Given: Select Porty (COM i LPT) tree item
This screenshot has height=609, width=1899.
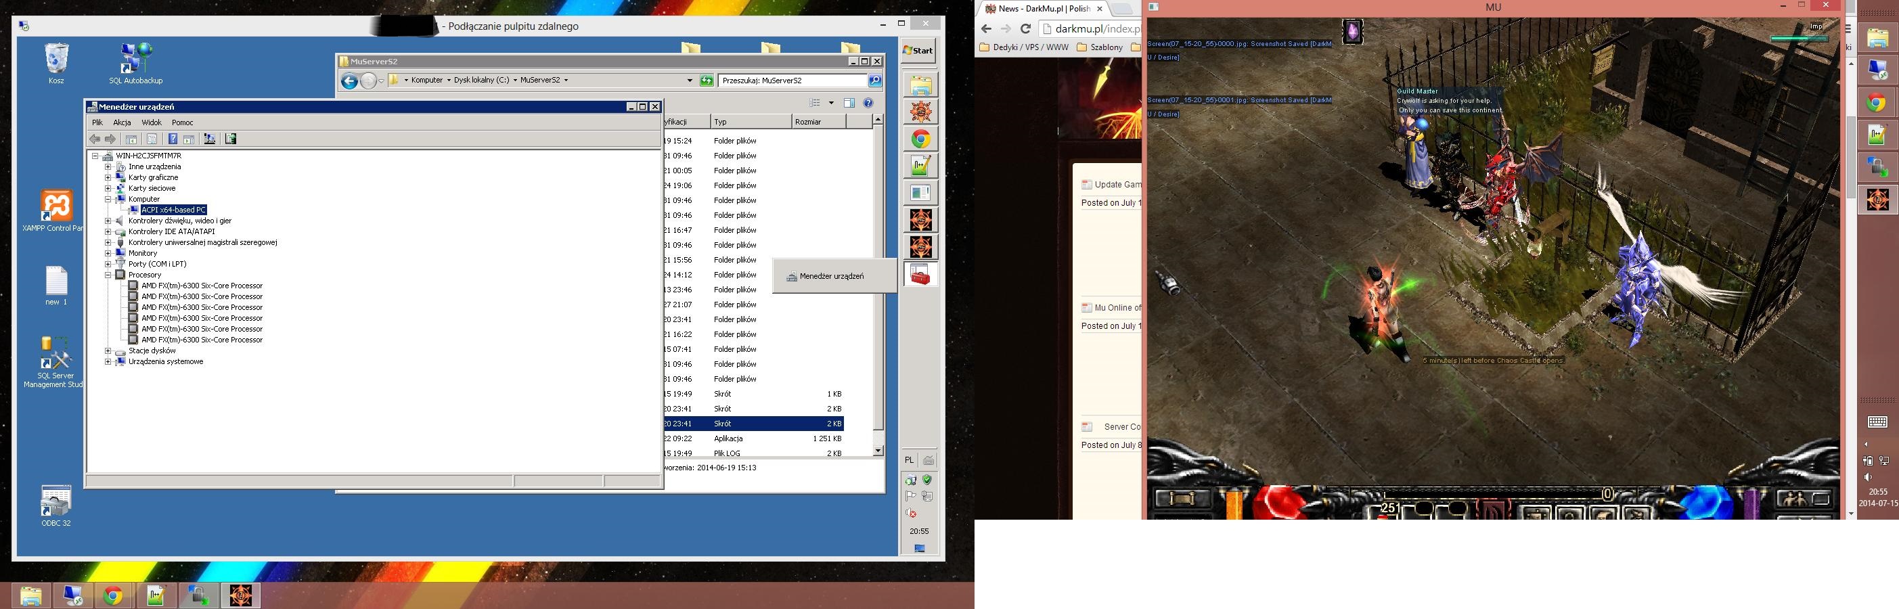Looking at the screenshot, I should pyautogui.click(x=157, y=264).
